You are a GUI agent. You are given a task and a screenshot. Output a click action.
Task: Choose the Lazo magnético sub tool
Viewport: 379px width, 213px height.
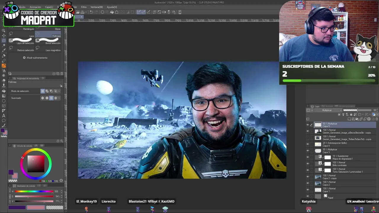coord(48,49)
